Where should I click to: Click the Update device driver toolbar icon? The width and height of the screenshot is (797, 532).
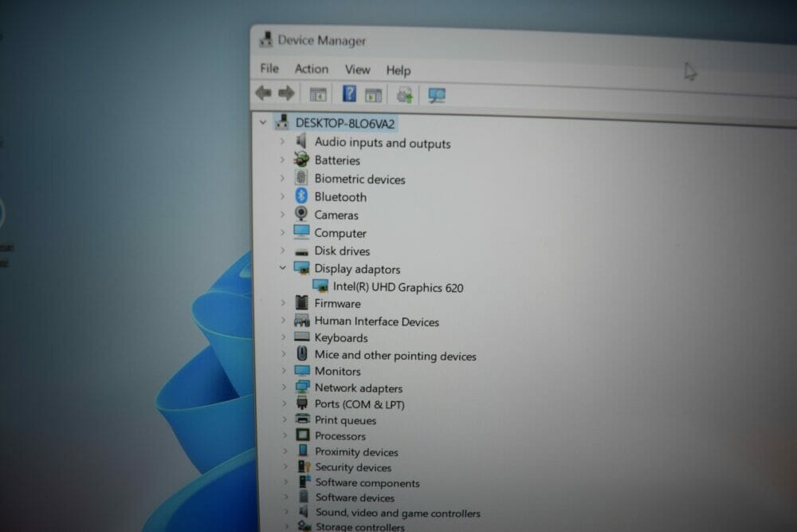(x=405, y=95)
